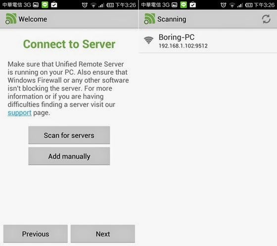Image resolution: width=277 pixels, height=246 pixels.
Task: Tap Unified Remote logo in Welcome bar
Action: point(11,19)
